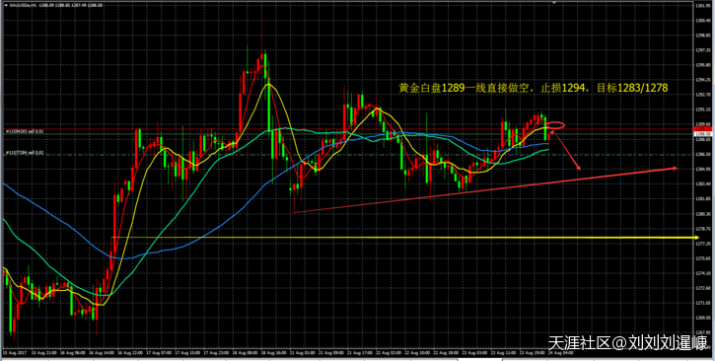Select the long red rising trendline
Screen dimensions: 715x361
click(485, 189)
